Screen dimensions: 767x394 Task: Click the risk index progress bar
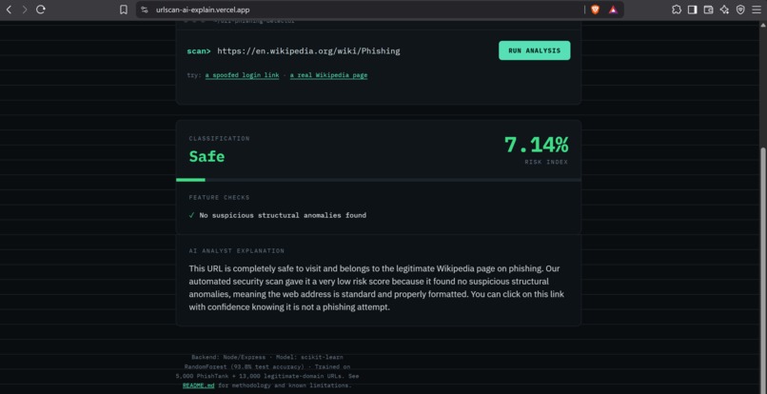click(379, 180)
